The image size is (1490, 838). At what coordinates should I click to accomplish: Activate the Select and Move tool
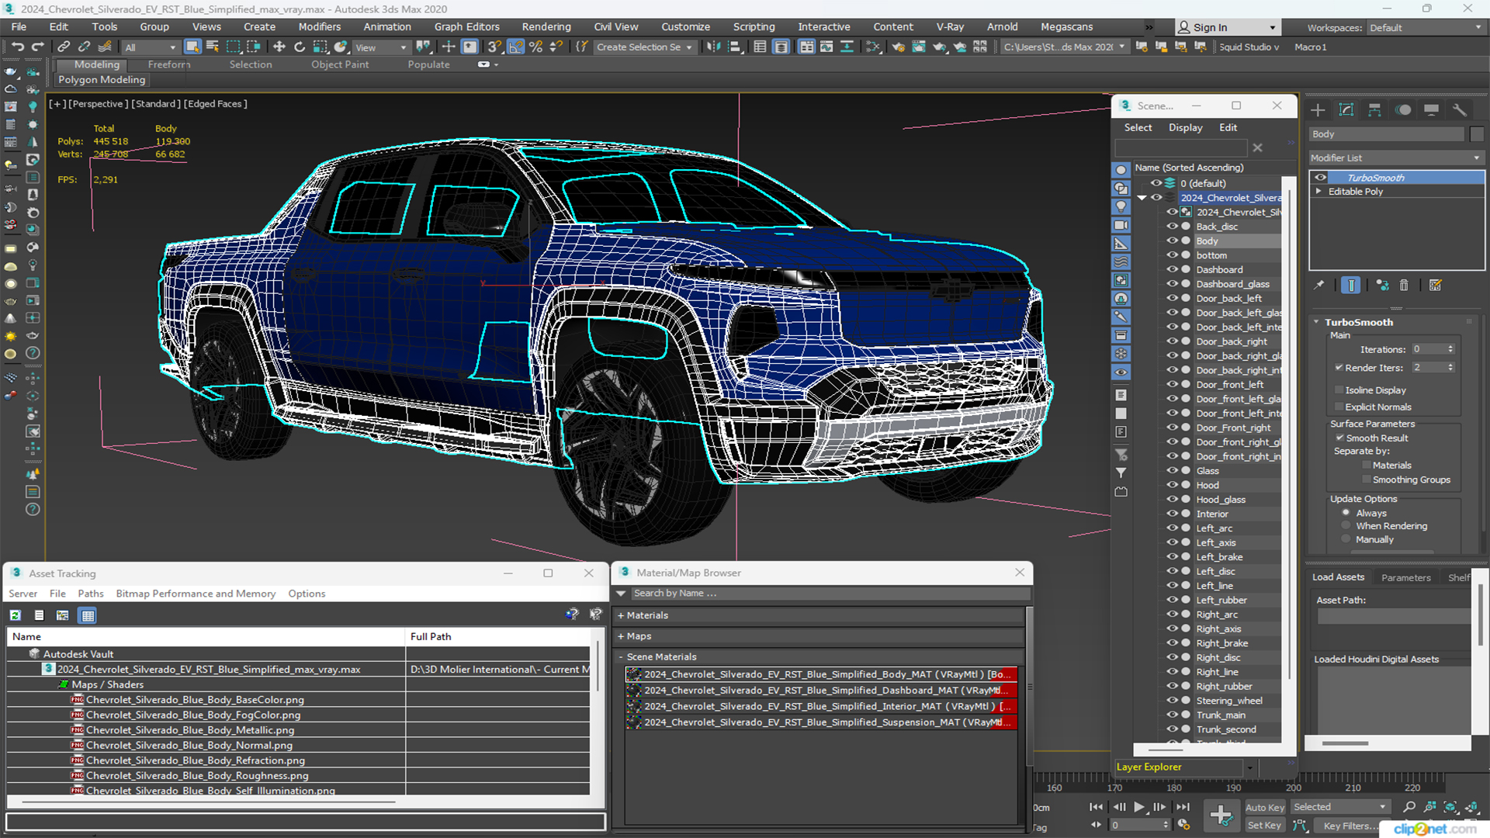click(279, 47)
